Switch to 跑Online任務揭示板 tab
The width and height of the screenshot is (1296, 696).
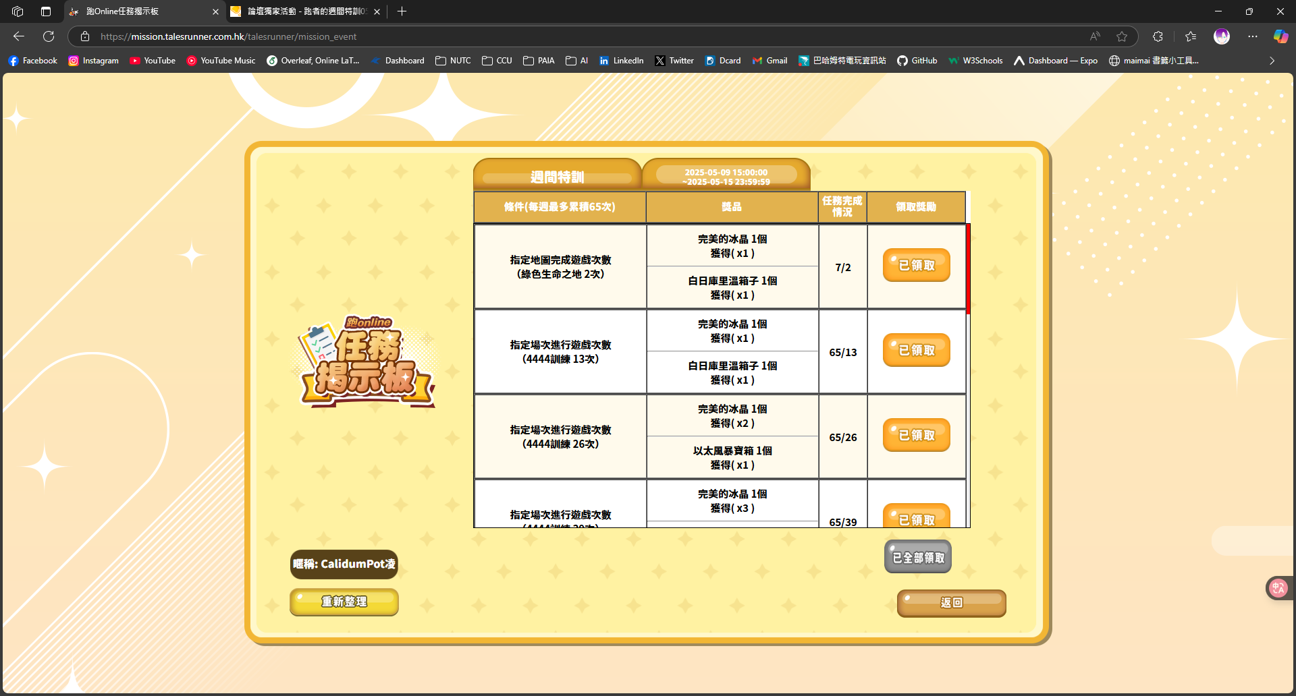(145, 11)
